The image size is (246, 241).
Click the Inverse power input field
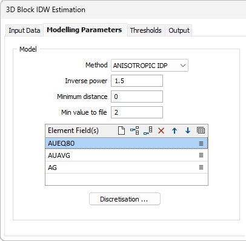(137, 81)
